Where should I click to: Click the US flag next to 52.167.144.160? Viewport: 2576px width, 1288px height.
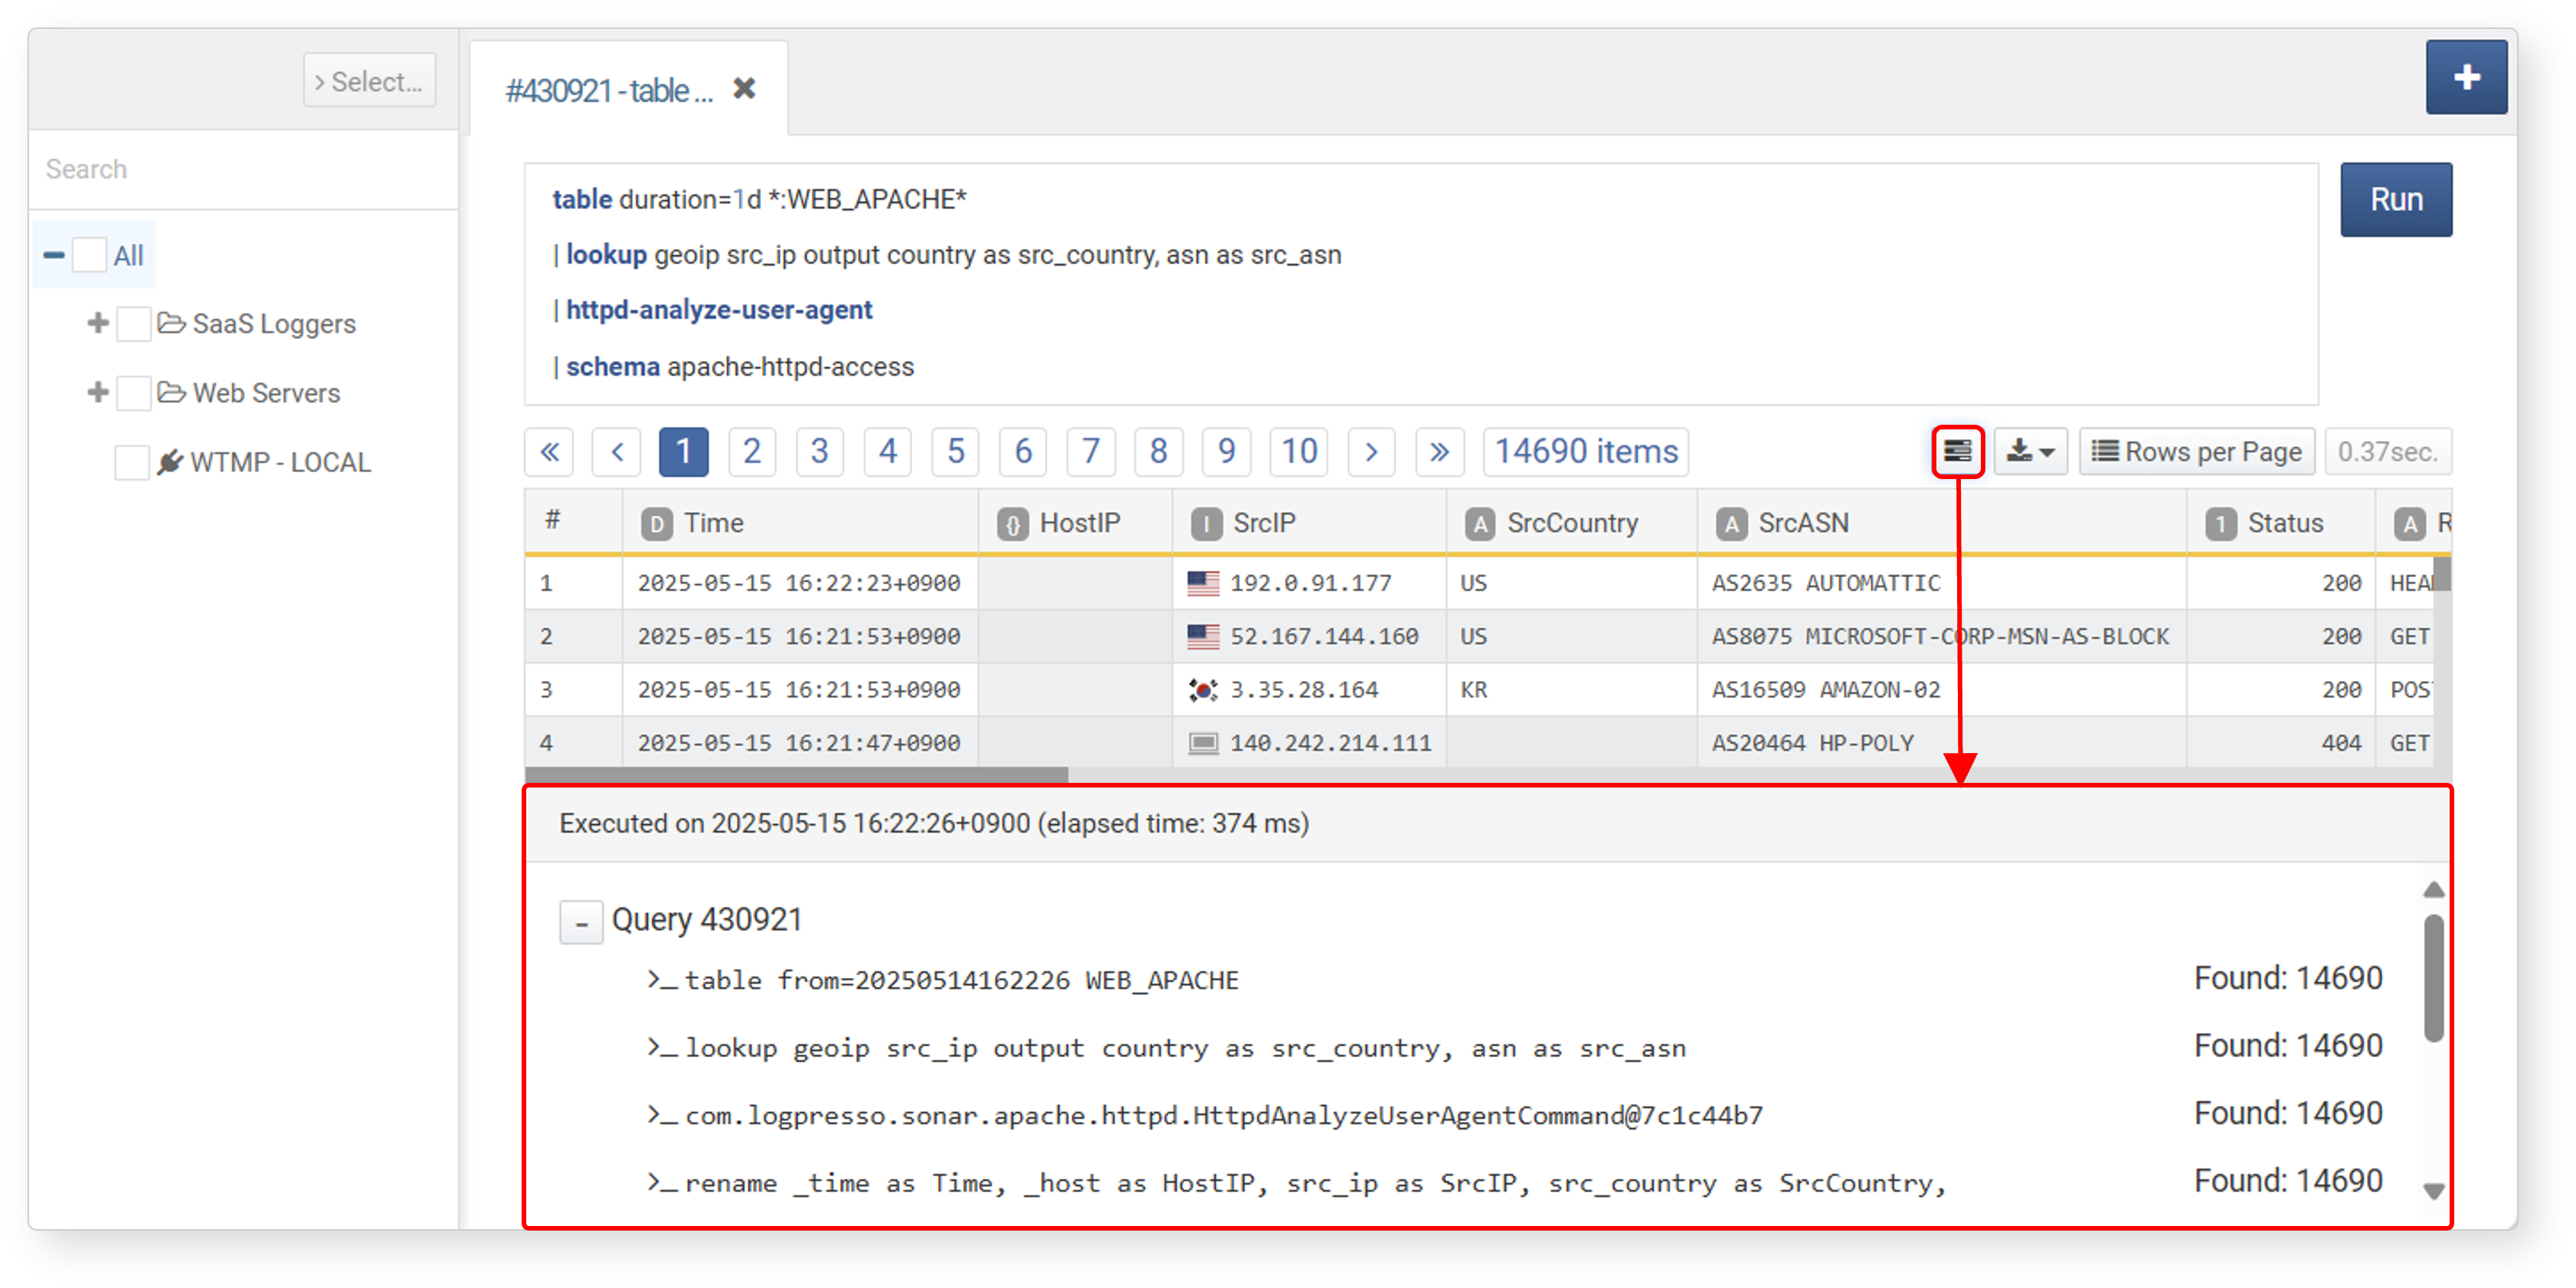tap(1203, 635)
